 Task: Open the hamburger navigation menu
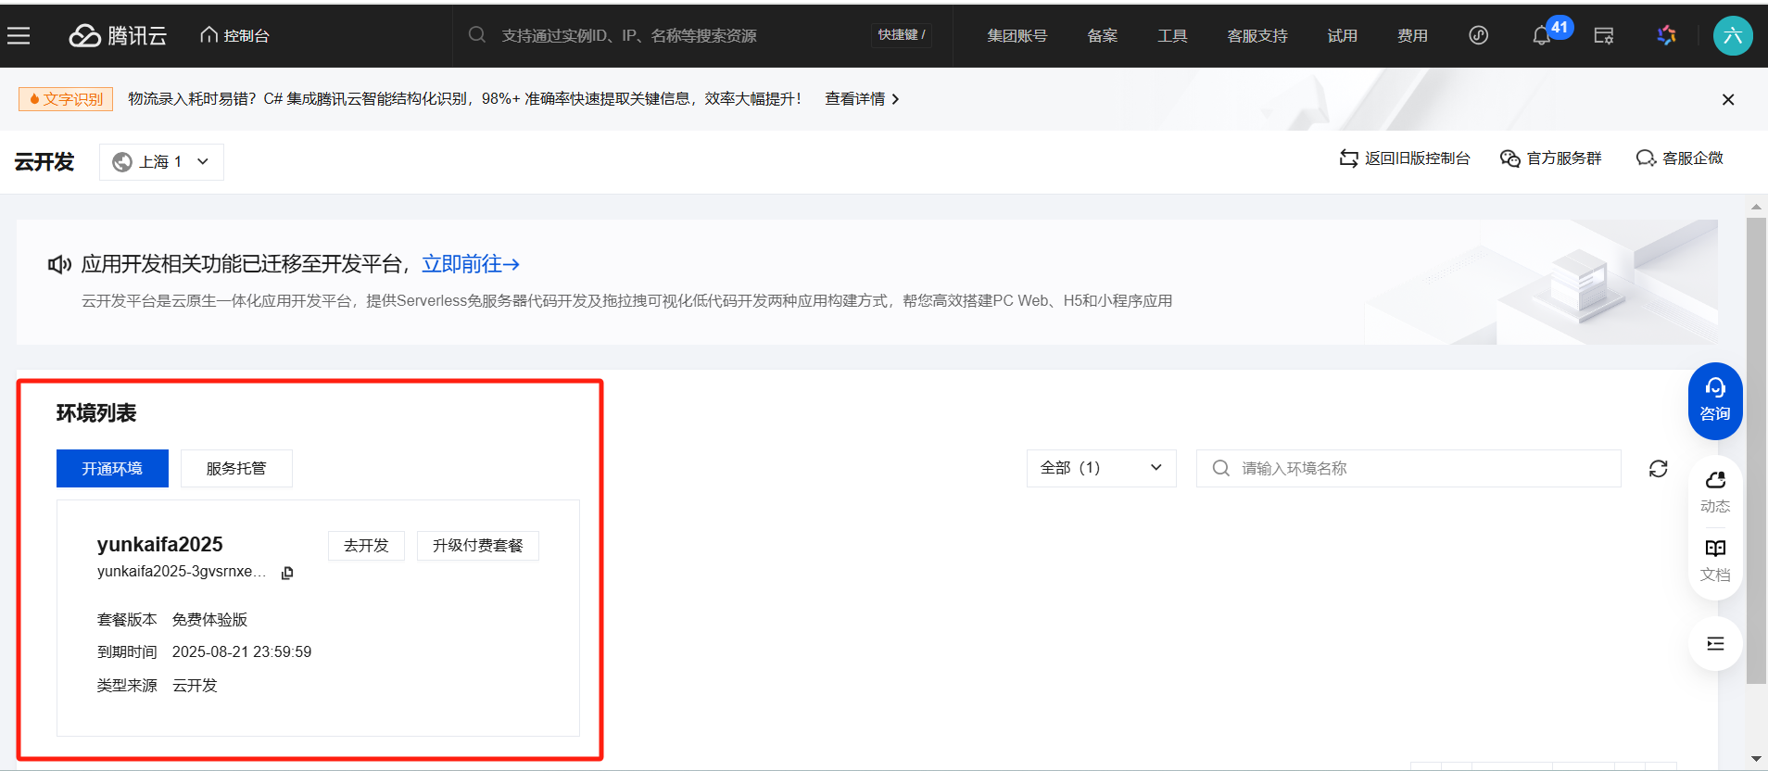pyautogui.click(x=19, y=35)
